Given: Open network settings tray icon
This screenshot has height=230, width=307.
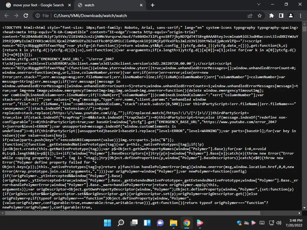Looking at the screenshot, I should pos(271,223).
